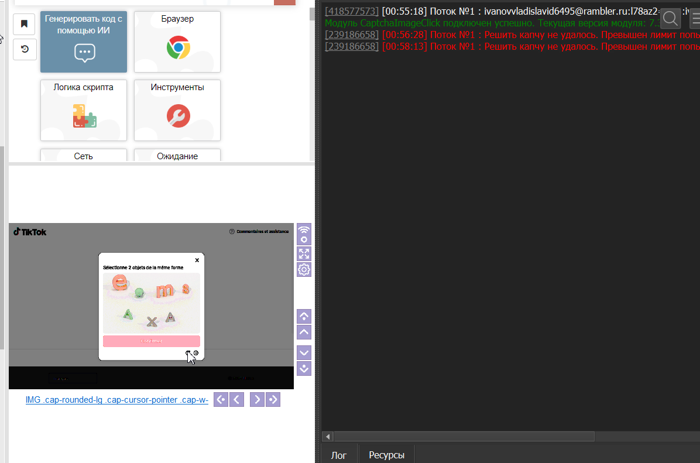Open the Инструменты module tile
700x463 pixels.
[x=177, y=110]
